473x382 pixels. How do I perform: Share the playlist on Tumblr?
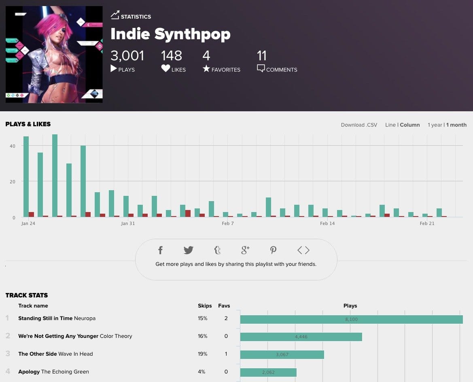click(217, 250)
